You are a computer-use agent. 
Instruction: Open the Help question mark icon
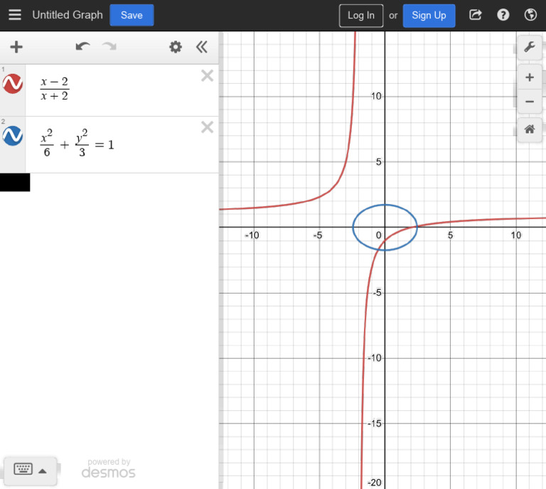coord(503,15)
